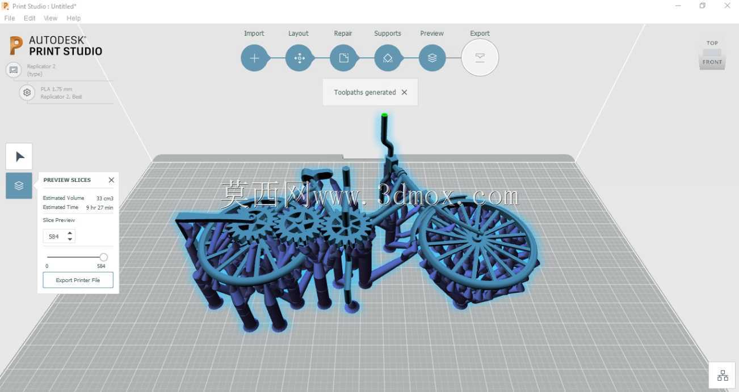Click the network printers icon bottom right
This screenshot has width=739, height=392.
(723, 376)
